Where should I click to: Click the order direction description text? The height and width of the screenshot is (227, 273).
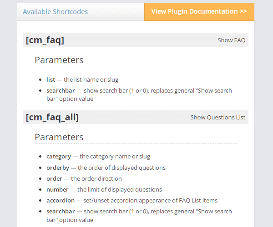click(96, 178)
